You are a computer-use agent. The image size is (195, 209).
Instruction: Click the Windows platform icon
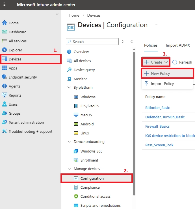(76, 97)
